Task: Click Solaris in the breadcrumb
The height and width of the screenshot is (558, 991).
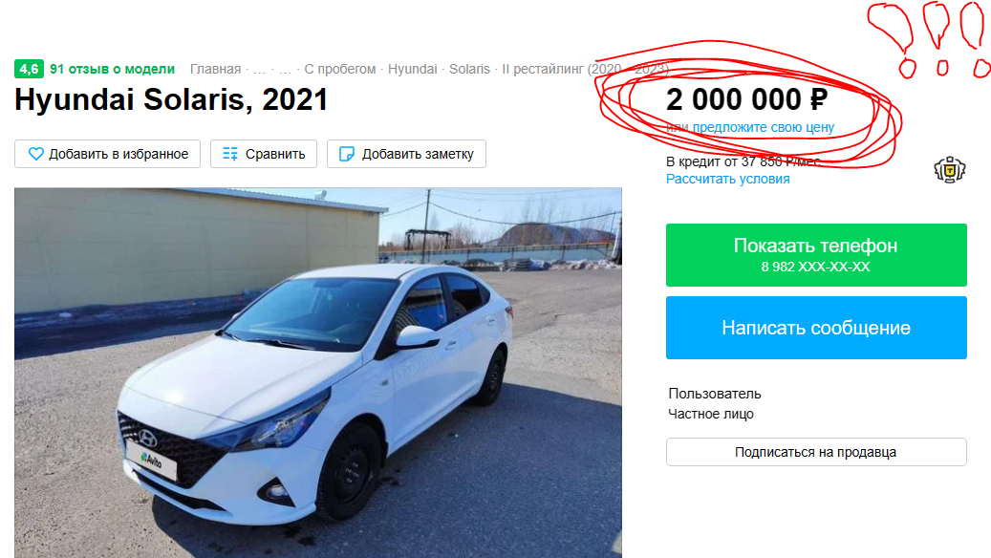Action: [471, 69]
